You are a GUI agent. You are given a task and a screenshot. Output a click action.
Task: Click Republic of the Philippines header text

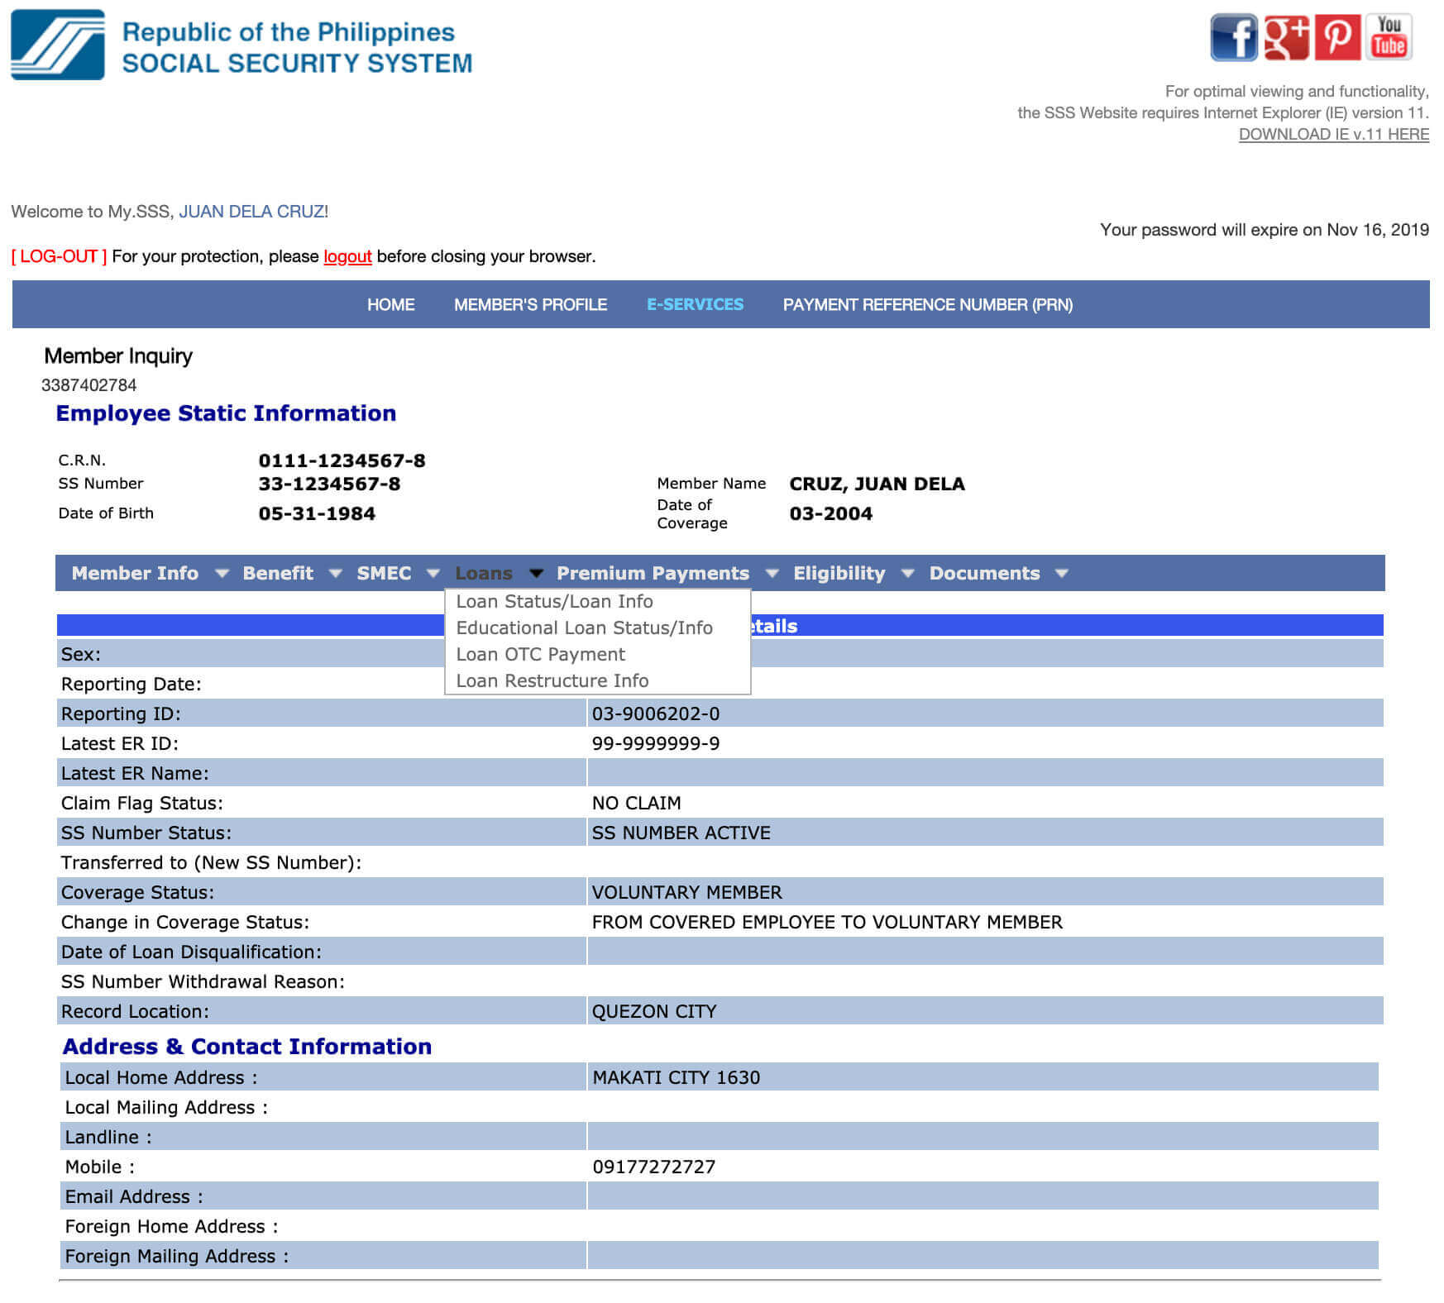(x=289, y=31)
